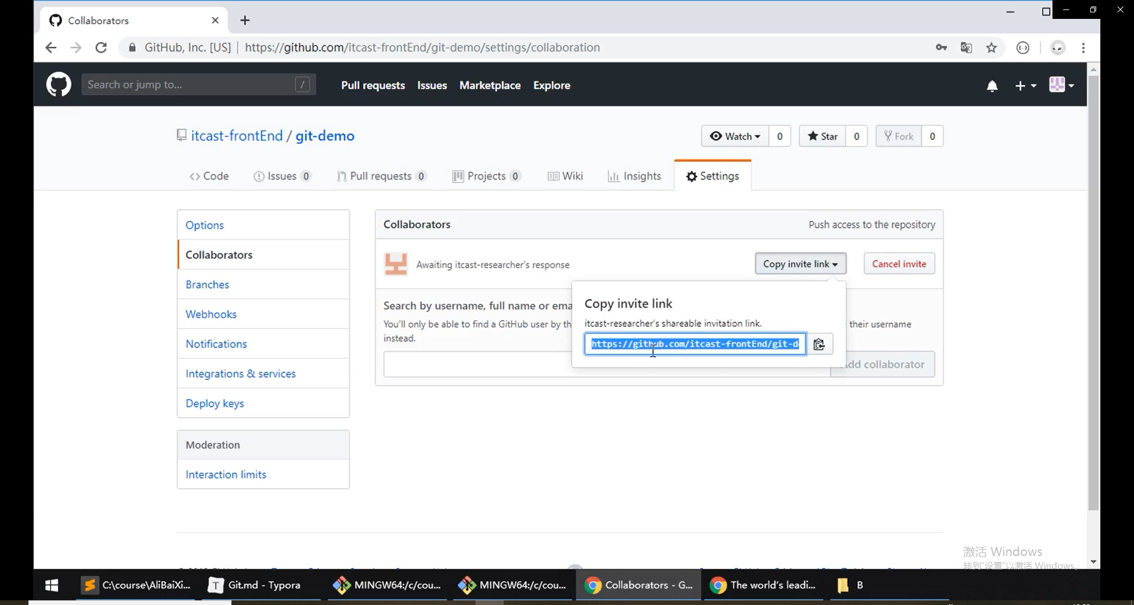Switch to the Wiki tab
The height and width of the screenshot is (605, 1134).
tap(565, 175)
